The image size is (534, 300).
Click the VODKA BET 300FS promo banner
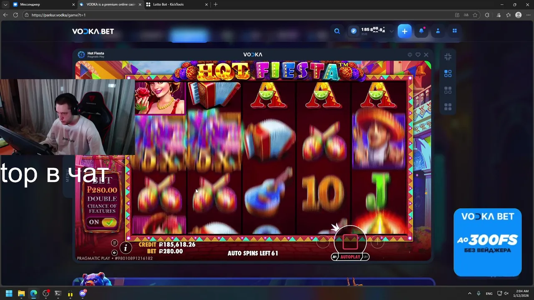(487, 242)
